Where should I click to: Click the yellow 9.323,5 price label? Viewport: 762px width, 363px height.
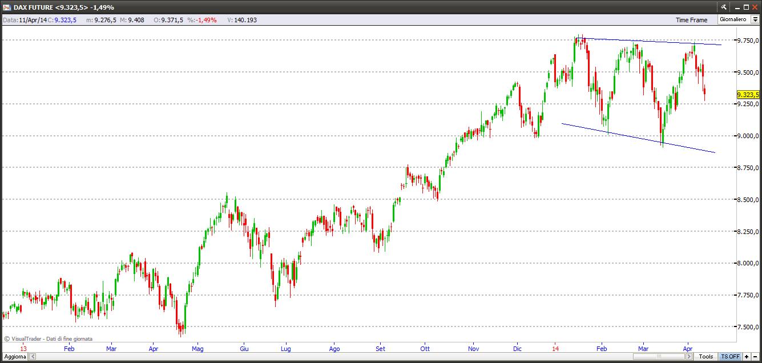748,95
